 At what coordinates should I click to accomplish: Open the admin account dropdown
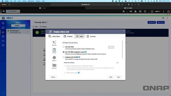[158, 11]
